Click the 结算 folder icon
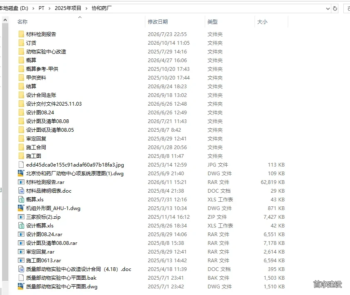 coord(21,86)
